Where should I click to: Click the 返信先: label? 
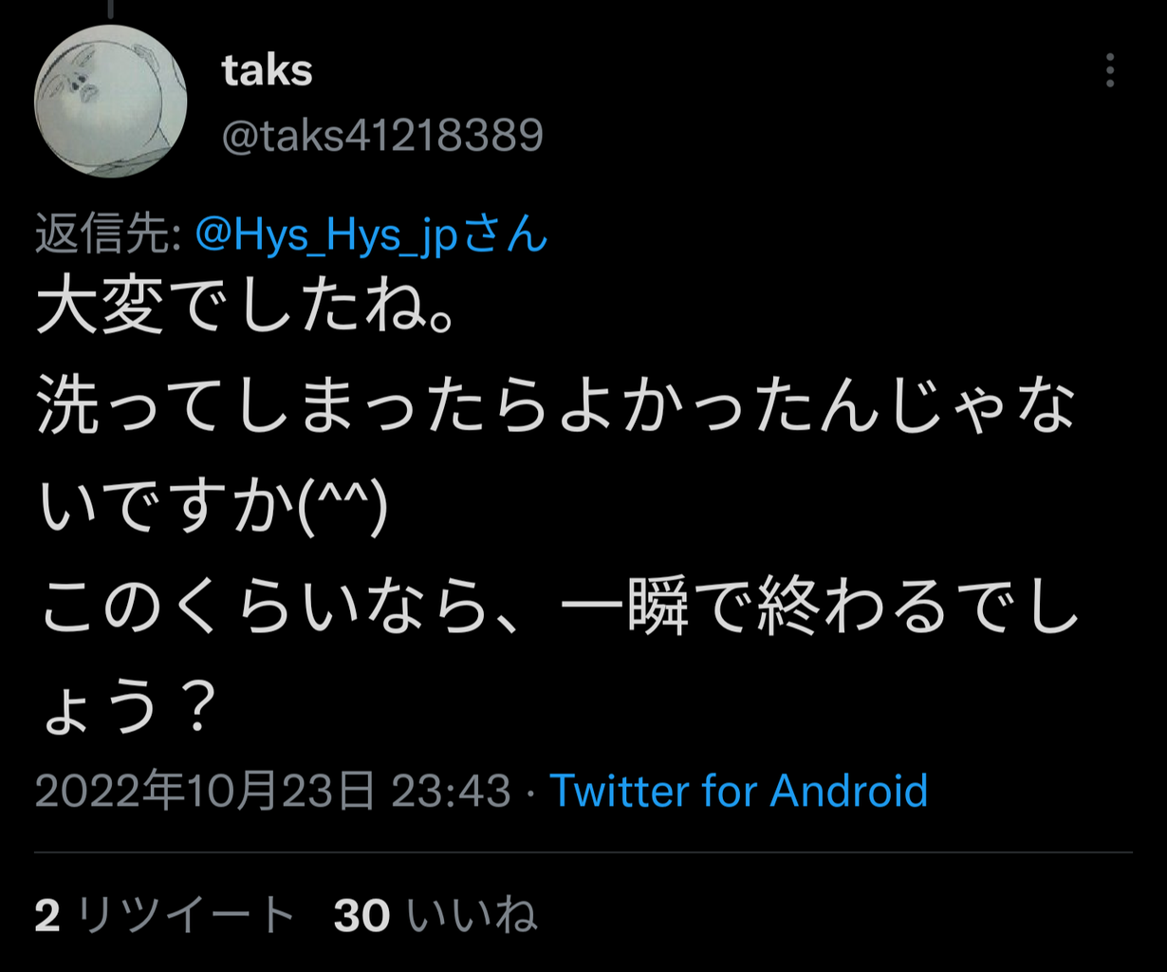pyautogui.click(x=109, y=234)
